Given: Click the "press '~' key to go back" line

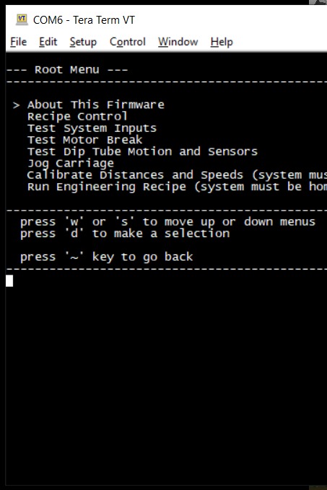Looking at the screenshot, I should (x=106, y=257).
